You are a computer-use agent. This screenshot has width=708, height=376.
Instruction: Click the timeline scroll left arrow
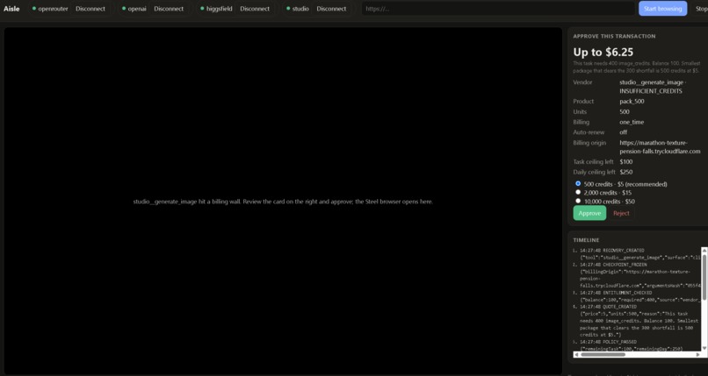point(576,355)
